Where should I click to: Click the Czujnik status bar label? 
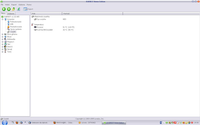pyautogui.click(x=6, y=119)
